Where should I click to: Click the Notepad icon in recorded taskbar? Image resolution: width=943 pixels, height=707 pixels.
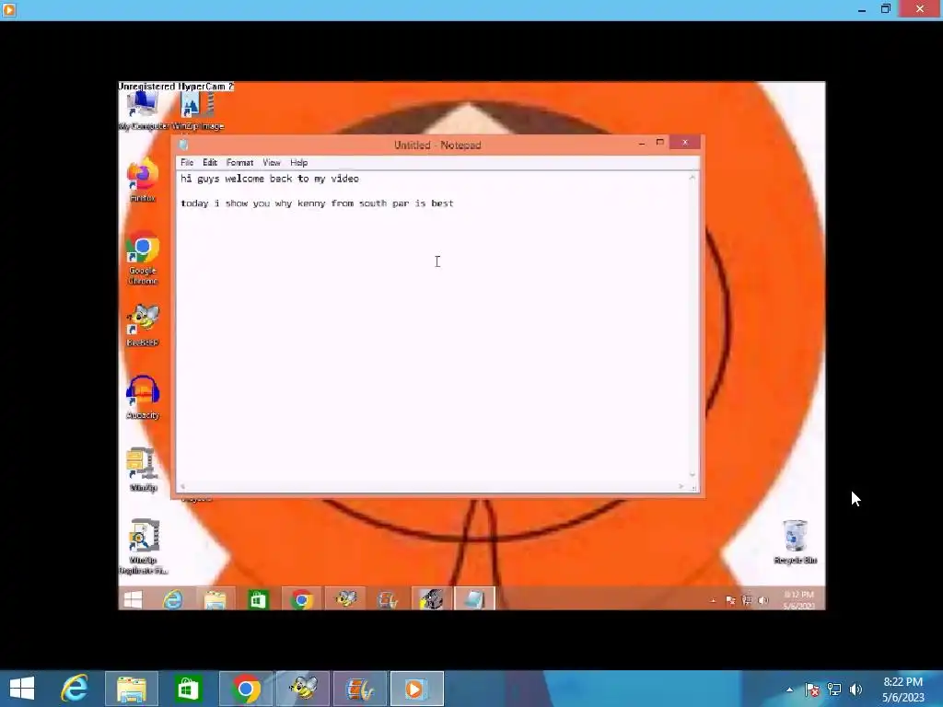click(x=474, y=599)
